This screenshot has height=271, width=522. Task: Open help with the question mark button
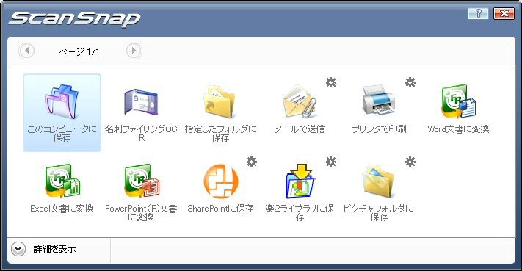tap(479, 13)
